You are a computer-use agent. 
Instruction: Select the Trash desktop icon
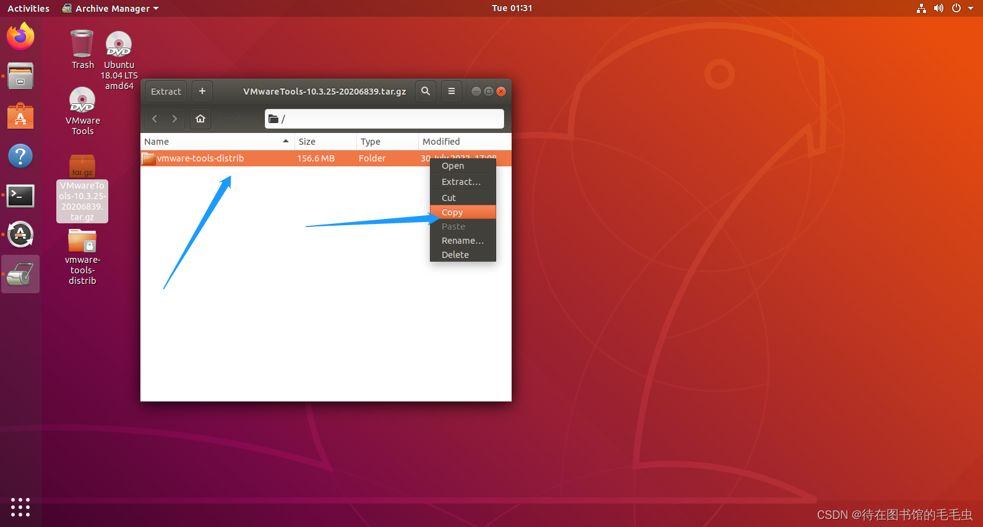pyautogui.click(x=82, y=49)
